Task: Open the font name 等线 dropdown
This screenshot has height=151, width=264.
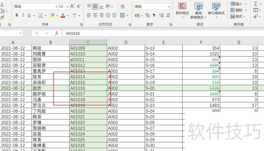Action: coord(56,7)
